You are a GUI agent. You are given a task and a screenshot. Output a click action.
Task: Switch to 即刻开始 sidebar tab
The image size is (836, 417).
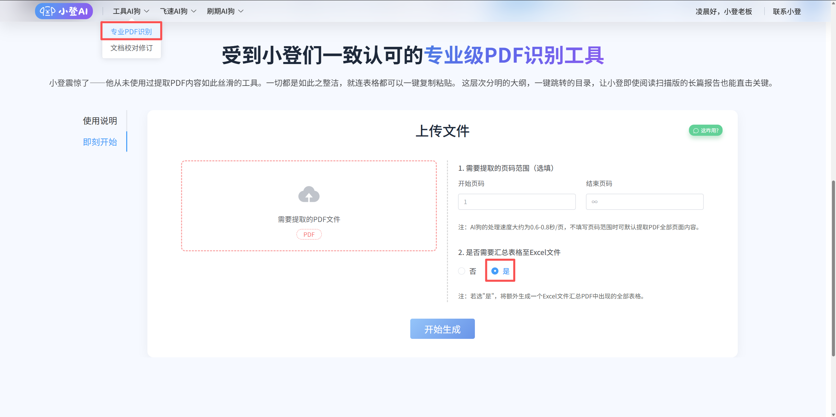pos(100,142)
